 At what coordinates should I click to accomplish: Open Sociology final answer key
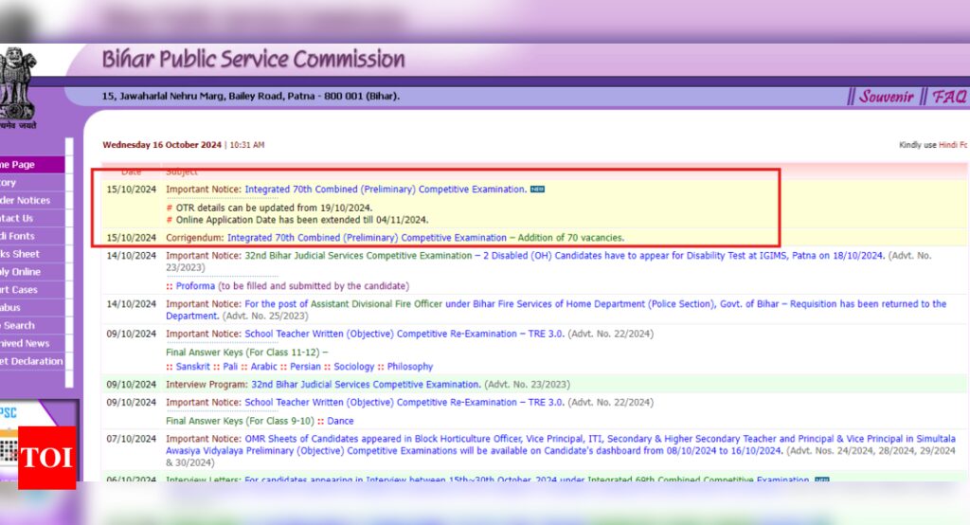[354, 367]
